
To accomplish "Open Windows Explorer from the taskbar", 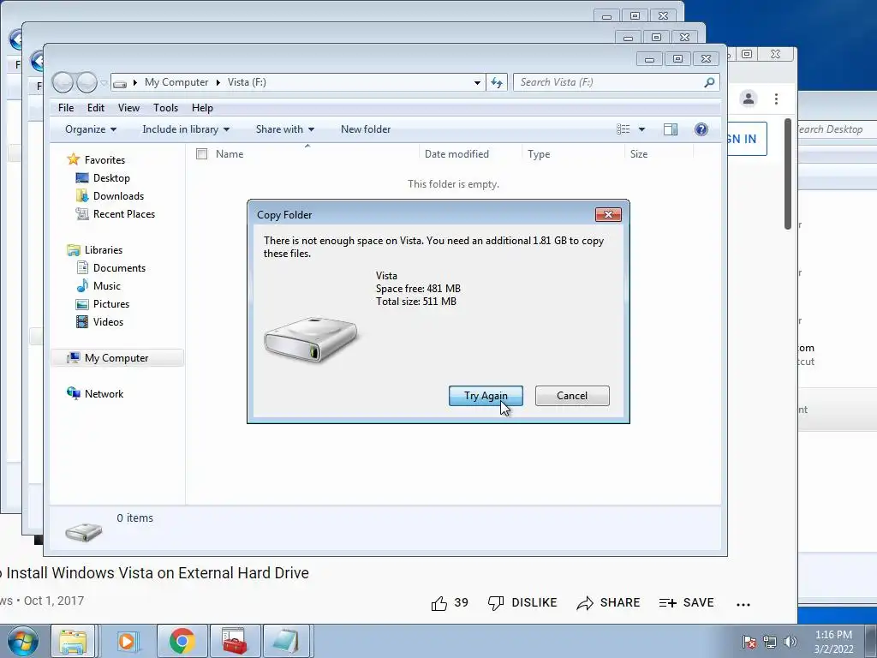I will 74,641.
